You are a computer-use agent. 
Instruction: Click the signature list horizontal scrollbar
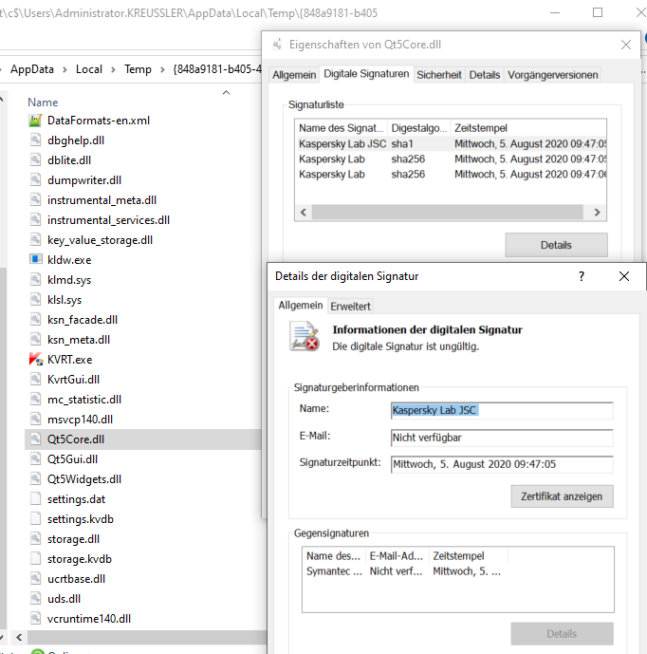(x=448, y=212)
